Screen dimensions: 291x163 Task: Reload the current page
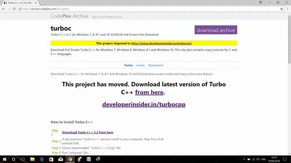click(14, 9)
